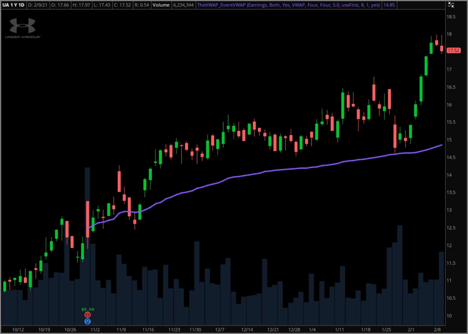Click the L: 17.43 low value
Viewport: 468px width, 334px height.
(102, 5)
